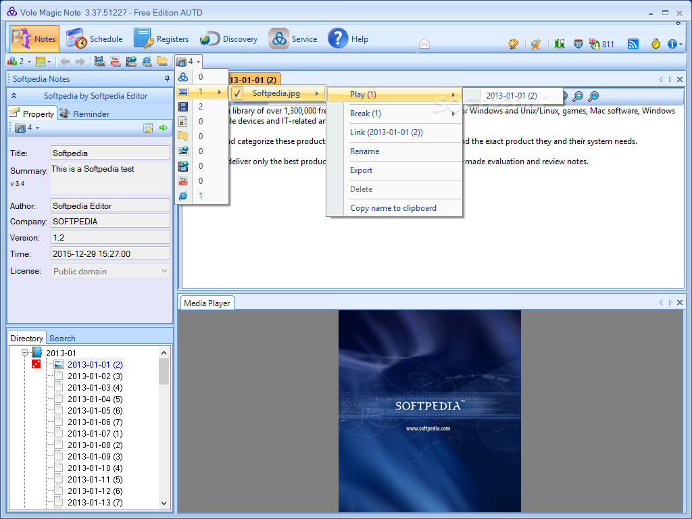692x519 pixels.
Task: Open the yellow save icon dropdown
Action: (43, 61)
